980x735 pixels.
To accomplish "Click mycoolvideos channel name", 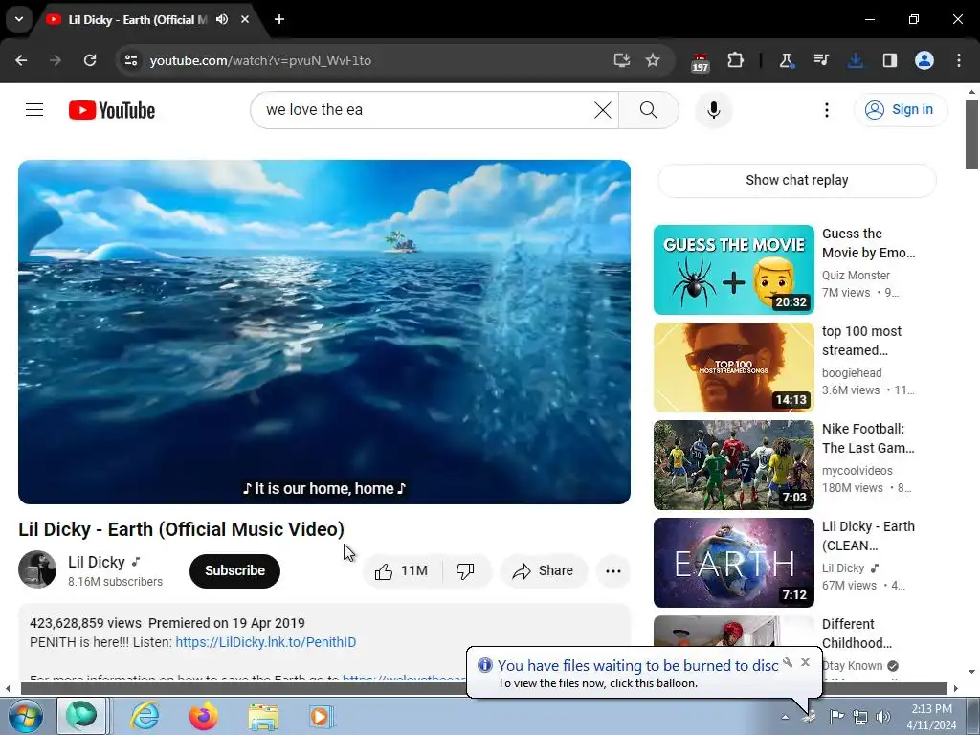I will [x=857, y=470].
